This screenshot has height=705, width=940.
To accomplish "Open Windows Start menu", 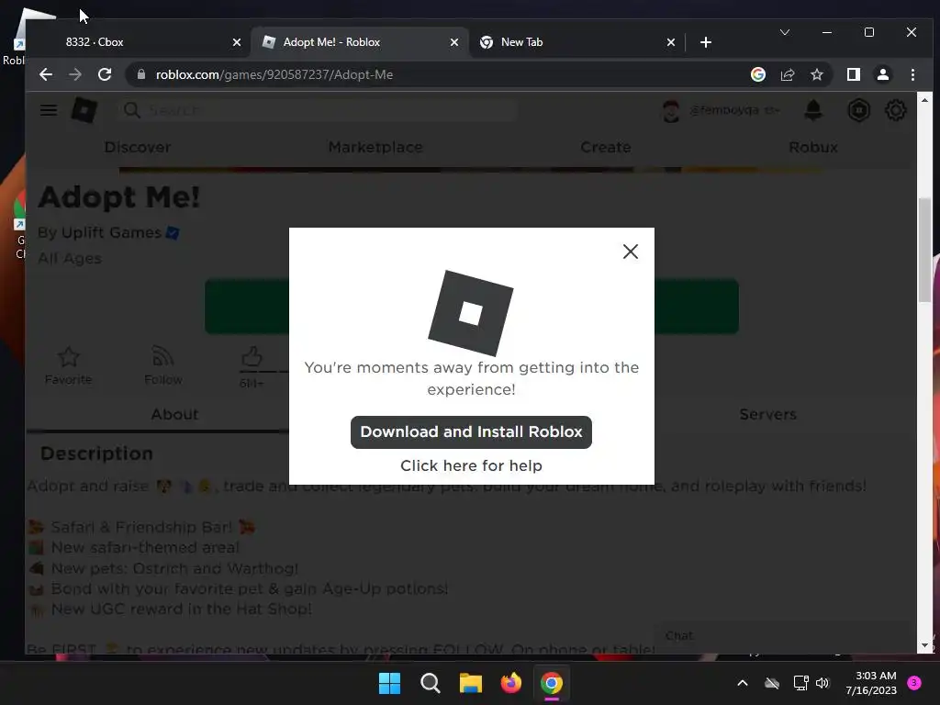I will [x=389, y=683].
